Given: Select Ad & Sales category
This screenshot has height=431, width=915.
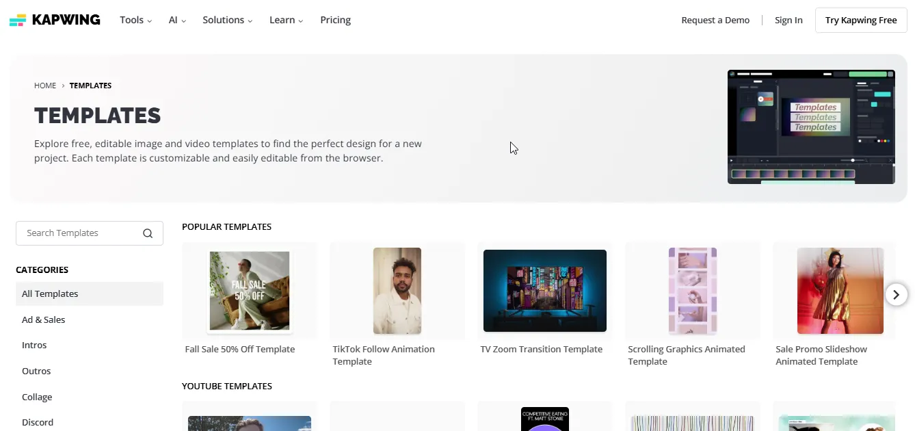Looking at the screenshot, I should click(44, 319).
